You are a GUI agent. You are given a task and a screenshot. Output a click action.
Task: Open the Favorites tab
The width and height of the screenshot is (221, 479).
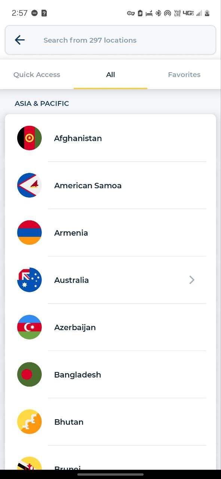coord(184,74)
